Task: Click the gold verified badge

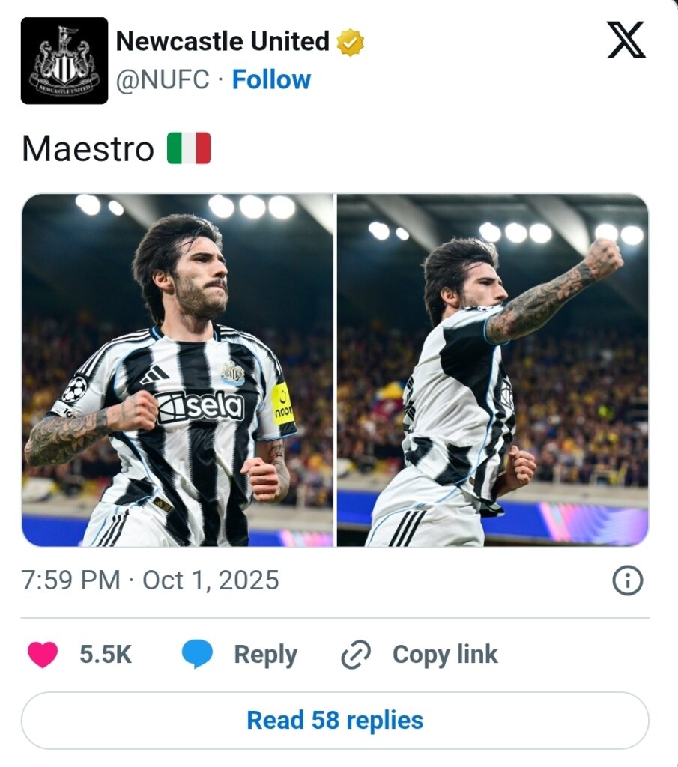Action: point(350,42)
